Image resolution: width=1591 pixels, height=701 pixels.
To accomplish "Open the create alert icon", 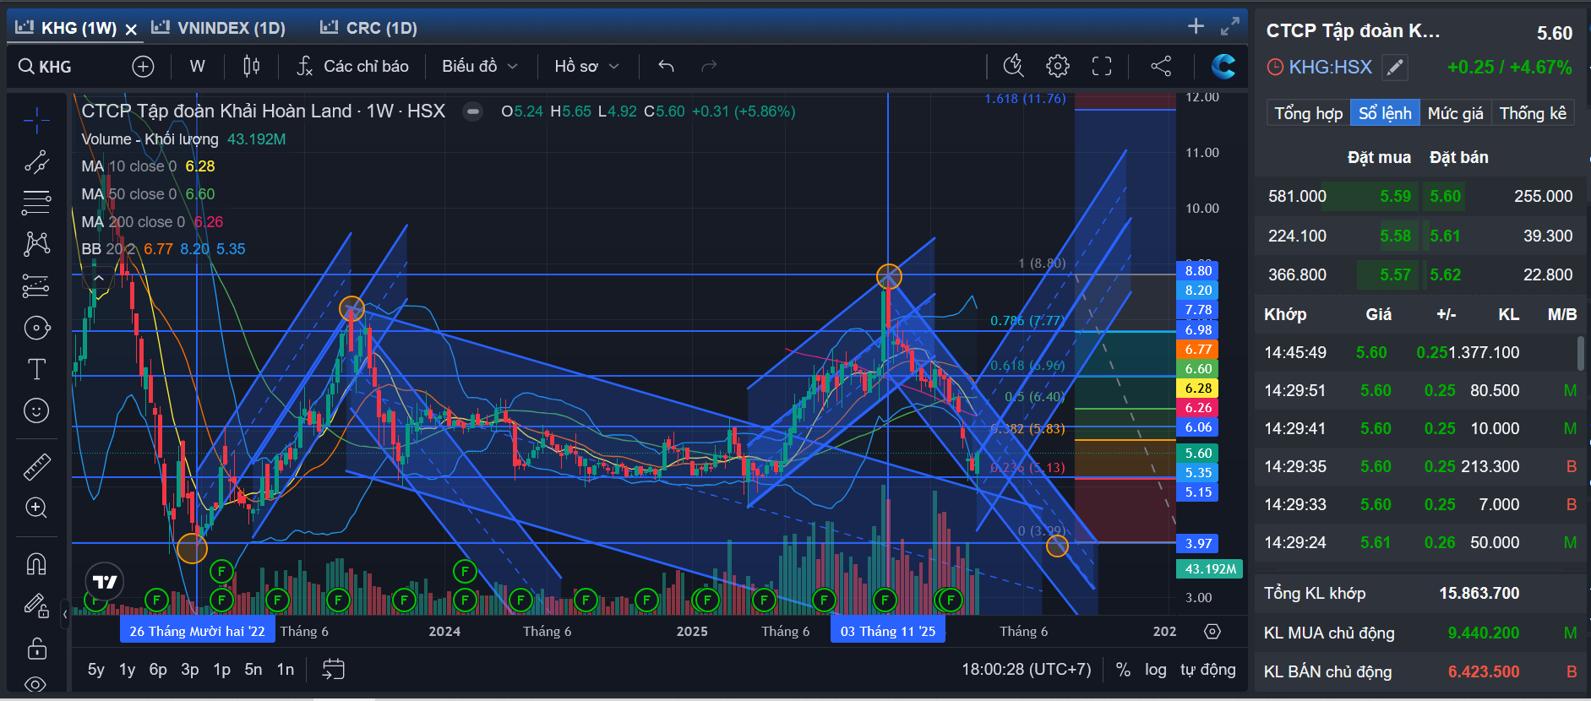I will point(1013,66).
